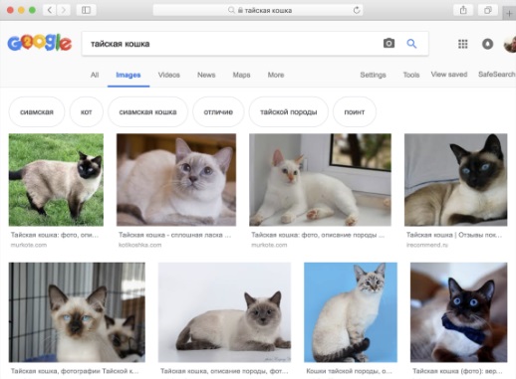The height and width of the screenshot is (379, 516).
Task: Search by image using the camera icon
Action: point(388,43)
